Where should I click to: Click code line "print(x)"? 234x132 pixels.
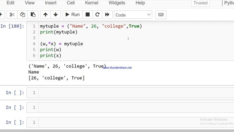coord(50,55)
